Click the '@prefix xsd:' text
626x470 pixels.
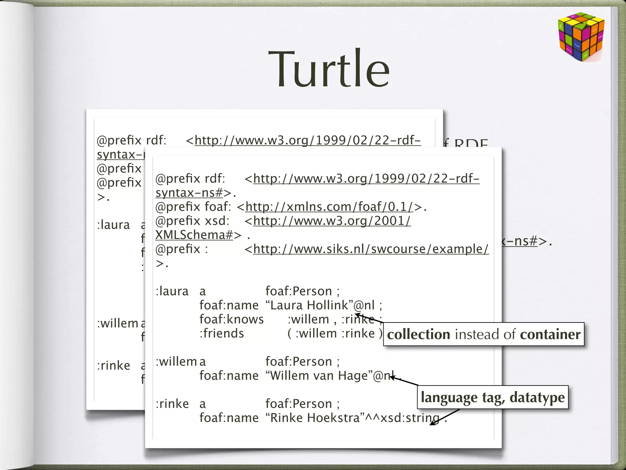192,221
